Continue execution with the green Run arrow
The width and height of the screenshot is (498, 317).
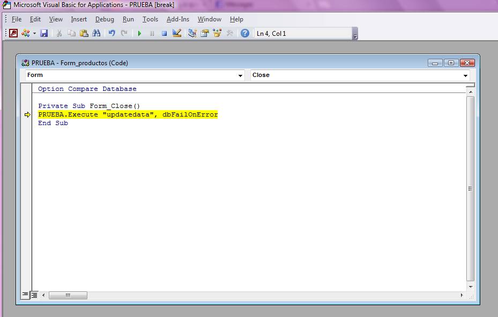tap(139, 33)
